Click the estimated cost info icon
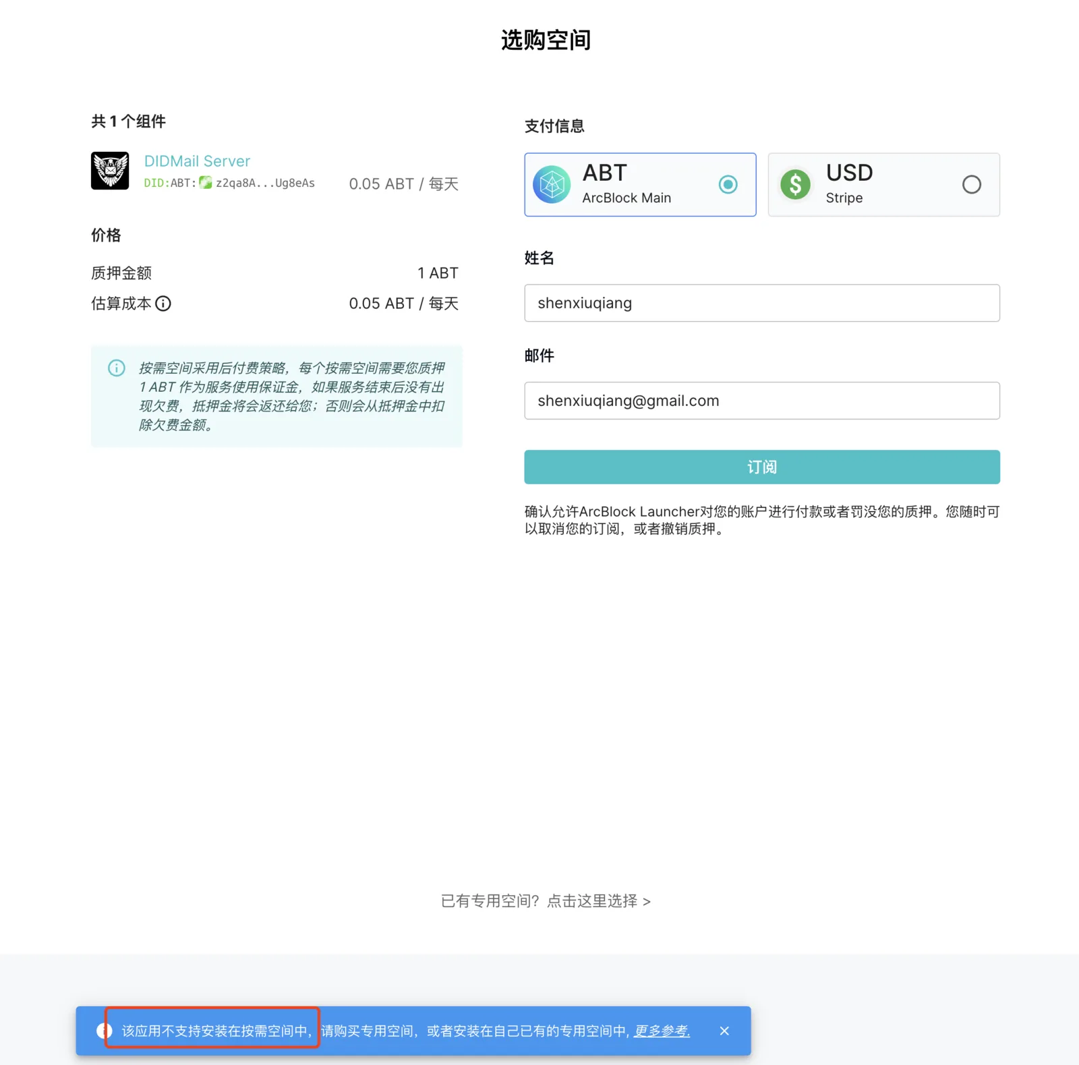 coord(163,304)
